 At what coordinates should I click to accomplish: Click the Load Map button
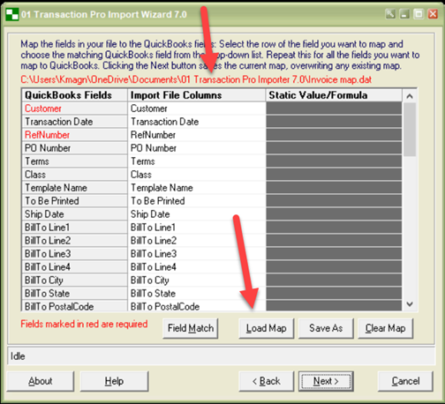coord(267,328)
